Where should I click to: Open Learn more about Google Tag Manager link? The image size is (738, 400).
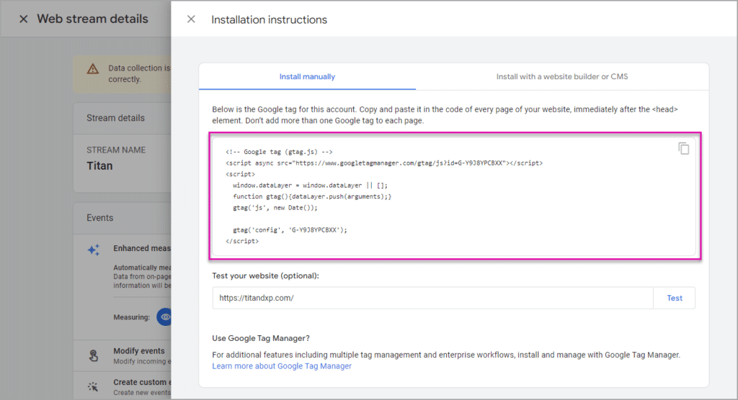tap(282, 366)
